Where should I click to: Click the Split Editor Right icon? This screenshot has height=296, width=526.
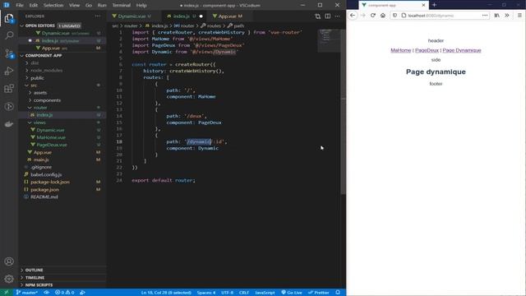pos(327,16)
